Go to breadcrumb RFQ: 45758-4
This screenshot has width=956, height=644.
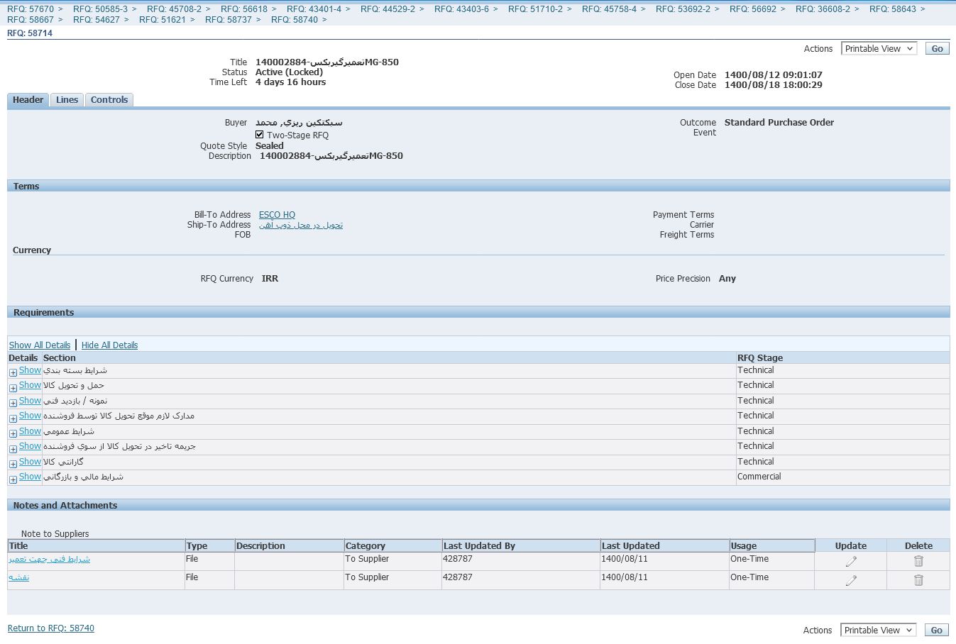click(x=610, y=9)
